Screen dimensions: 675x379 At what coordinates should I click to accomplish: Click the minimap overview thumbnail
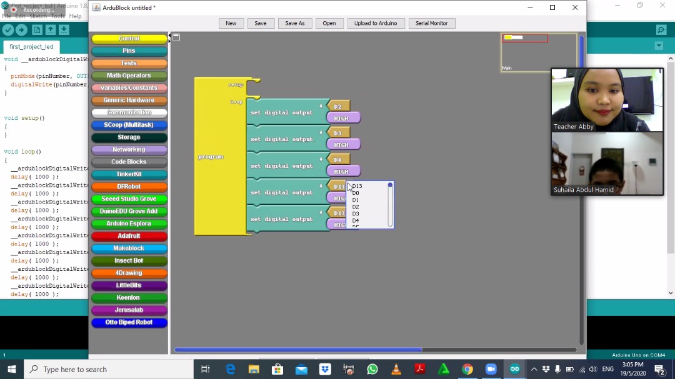click(539, 52)
